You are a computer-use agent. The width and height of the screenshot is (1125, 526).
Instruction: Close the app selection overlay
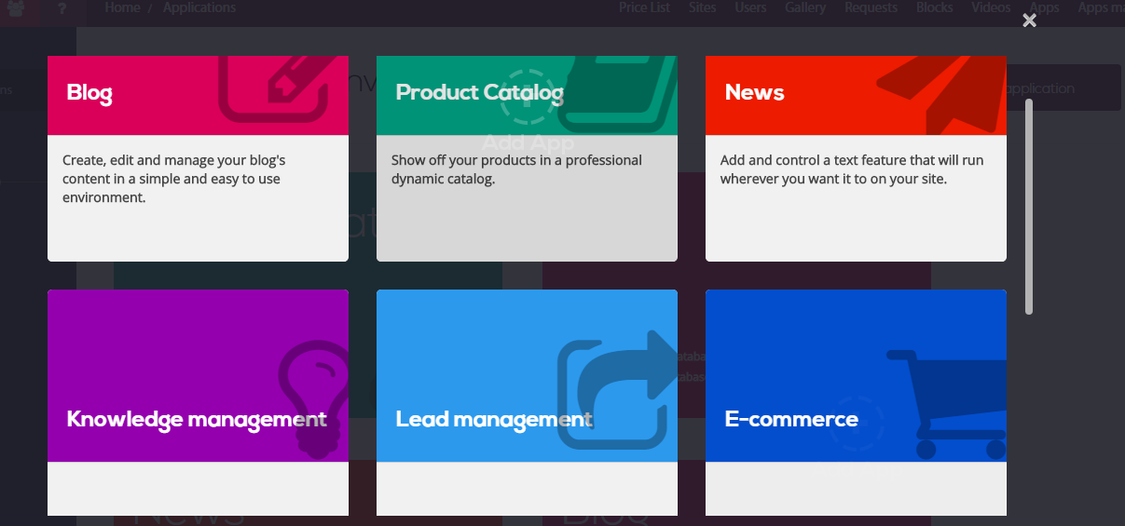(1029, 20)
